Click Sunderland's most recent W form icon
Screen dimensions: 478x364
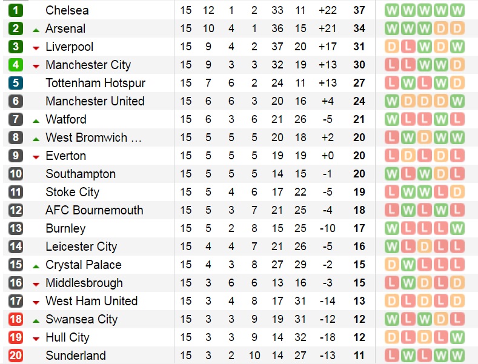(x=457, y=356)
